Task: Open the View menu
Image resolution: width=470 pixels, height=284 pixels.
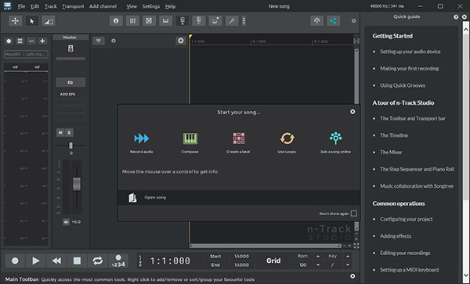Action: click(132, 6)
